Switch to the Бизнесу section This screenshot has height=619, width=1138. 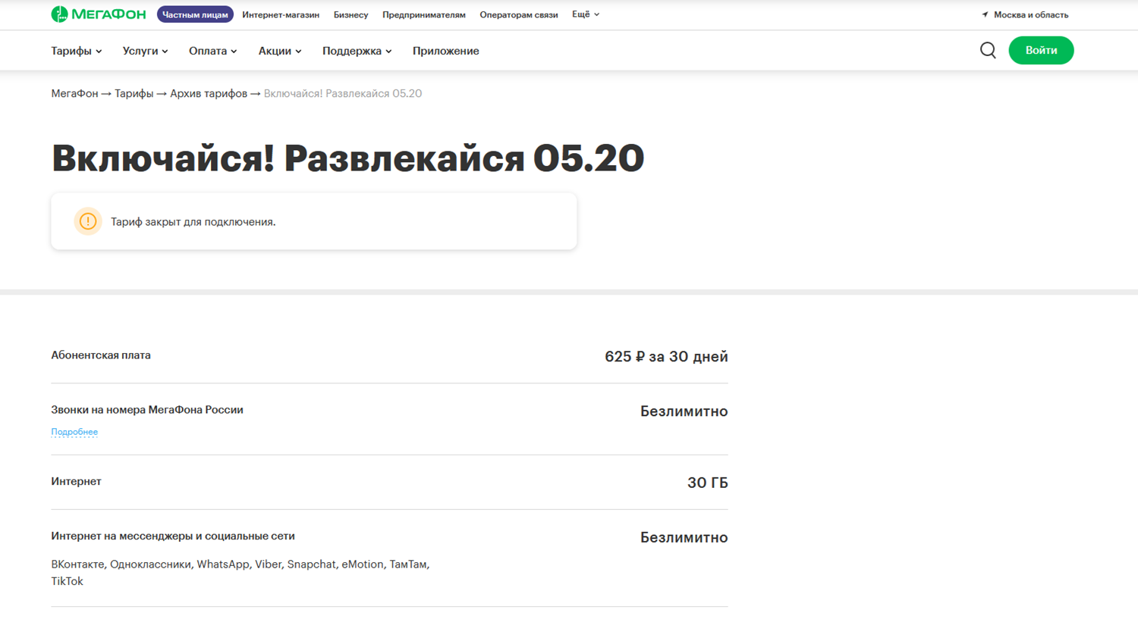351,14
